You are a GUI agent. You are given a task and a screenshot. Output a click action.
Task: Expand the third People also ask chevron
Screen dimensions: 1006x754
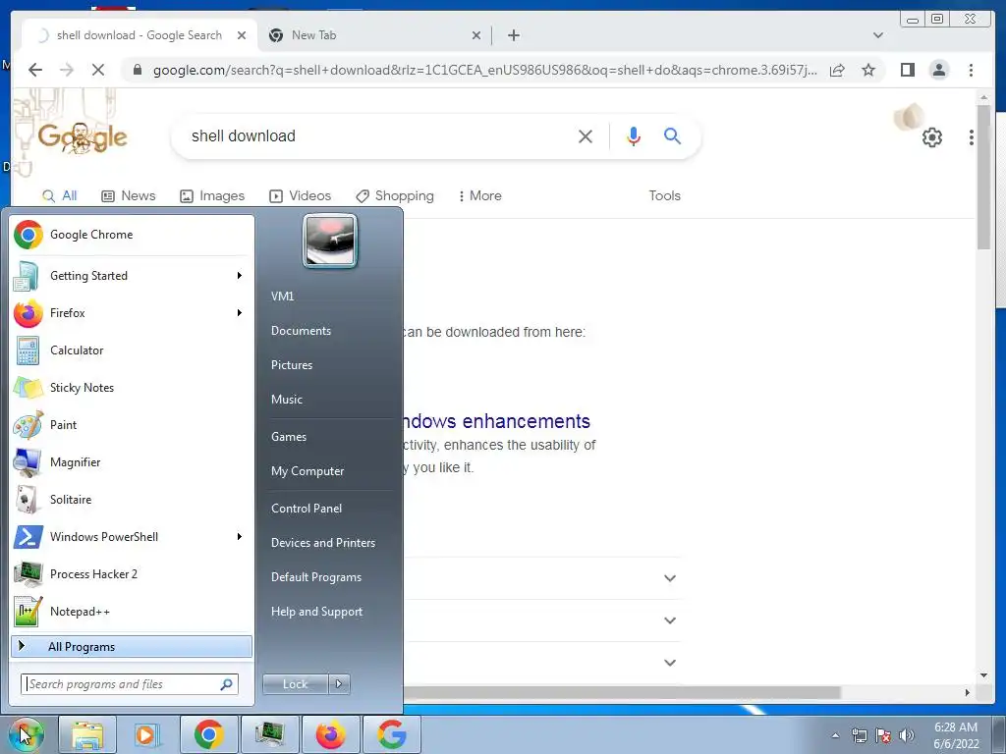[670, 663]
